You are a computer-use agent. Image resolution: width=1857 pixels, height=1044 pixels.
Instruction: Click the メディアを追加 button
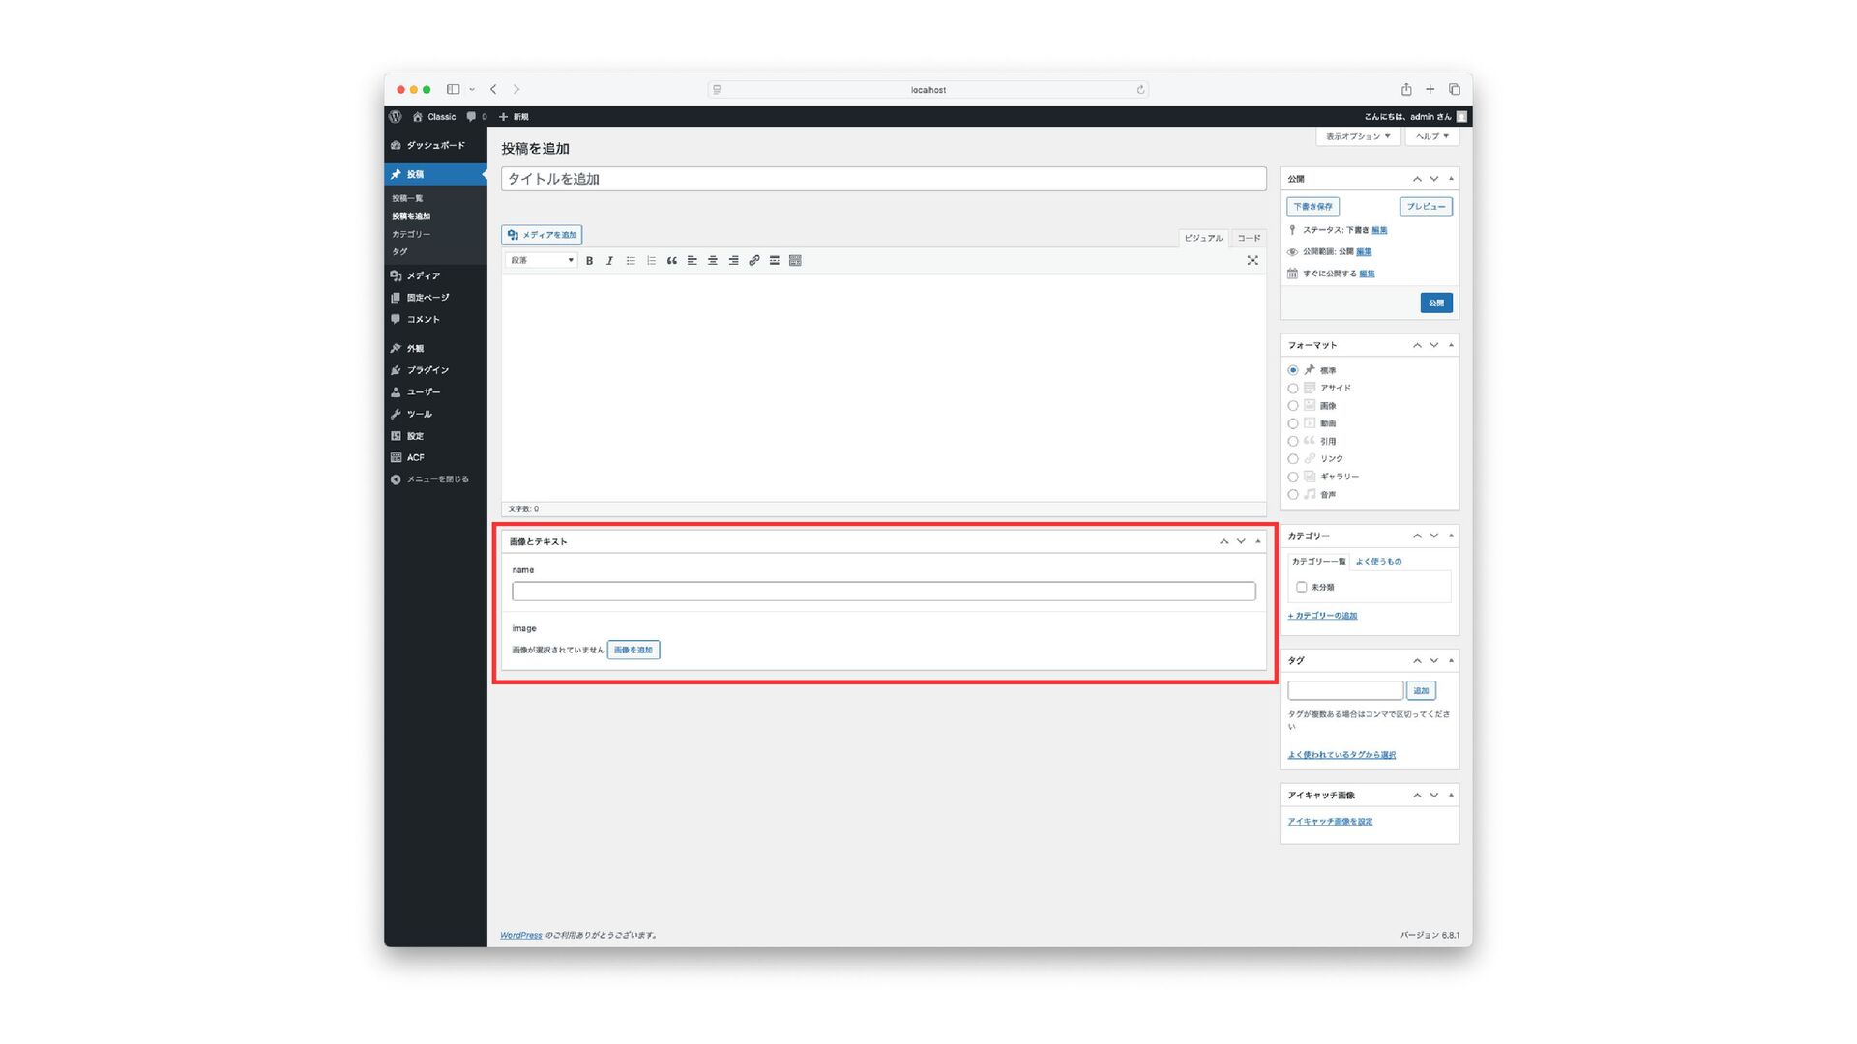(542, 235)
